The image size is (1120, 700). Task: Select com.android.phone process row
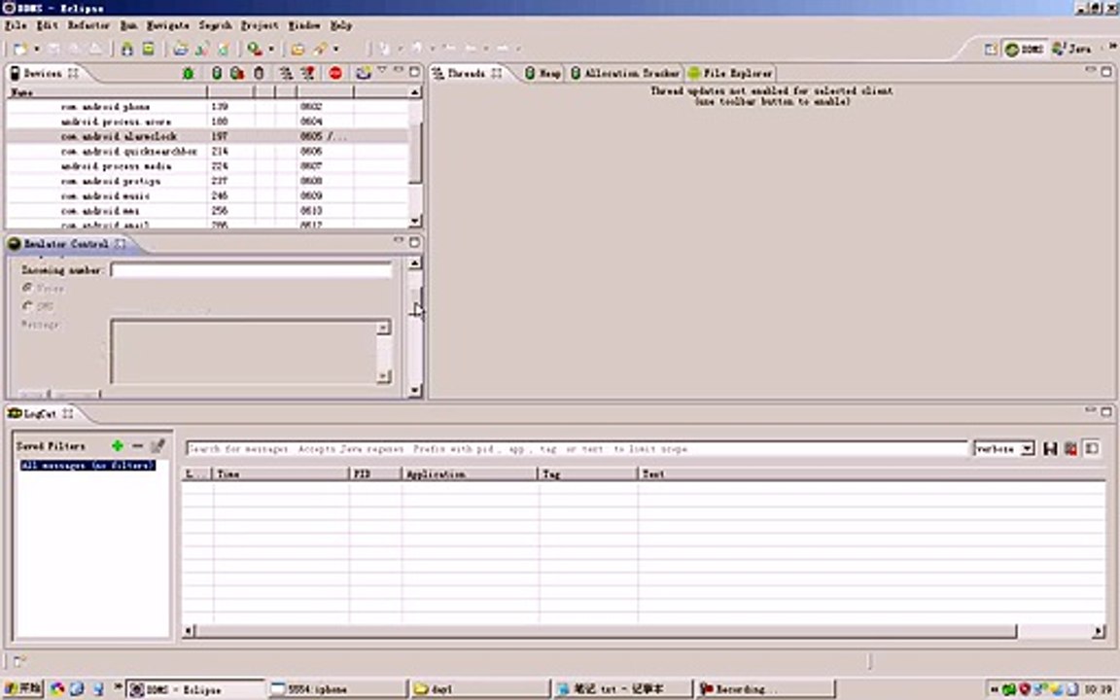tap(207, 106)
